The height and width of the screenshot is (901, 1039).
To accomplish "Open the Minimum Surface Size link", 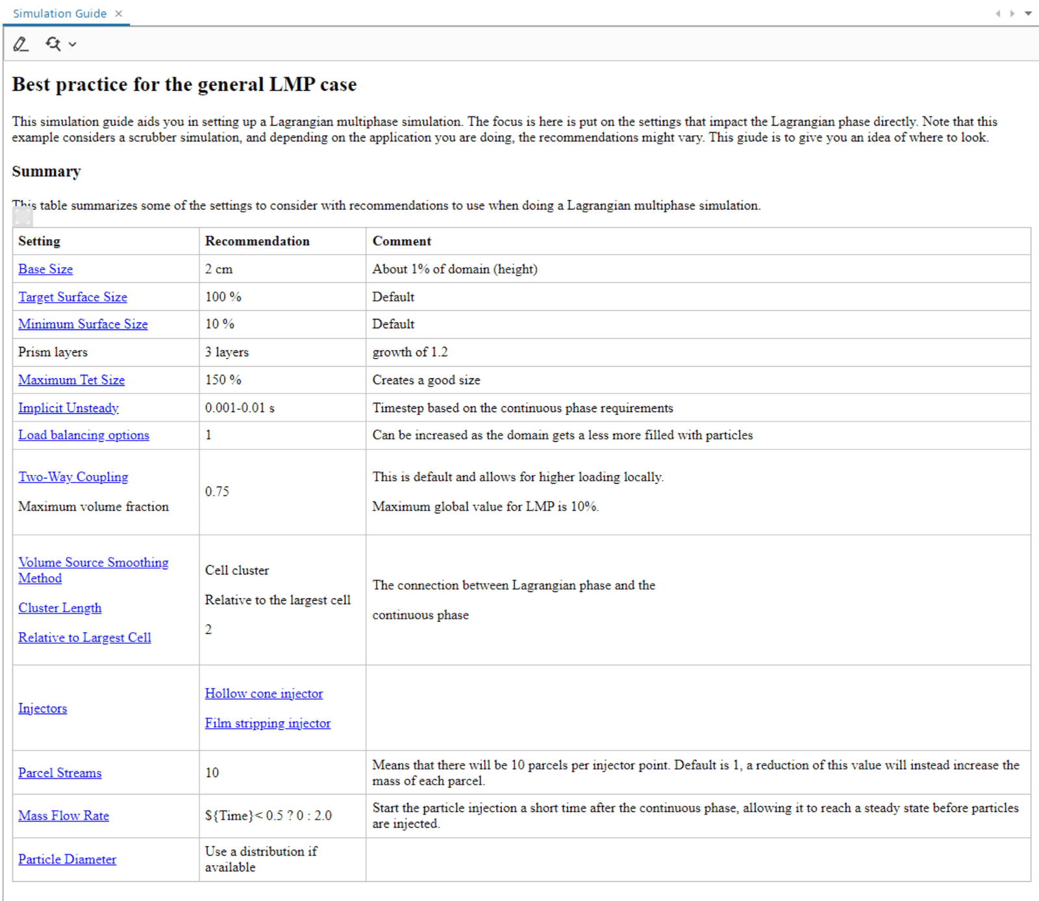I will pos(82,324).
